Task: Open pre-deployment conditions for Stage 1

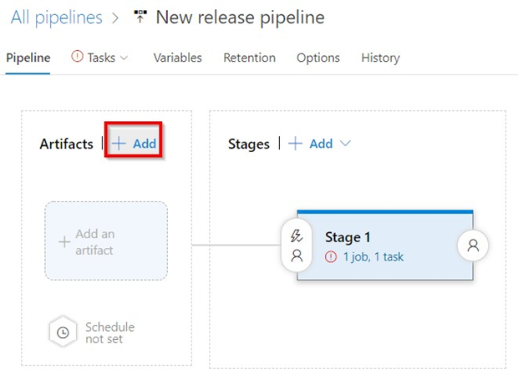Action: coord(296,246)
